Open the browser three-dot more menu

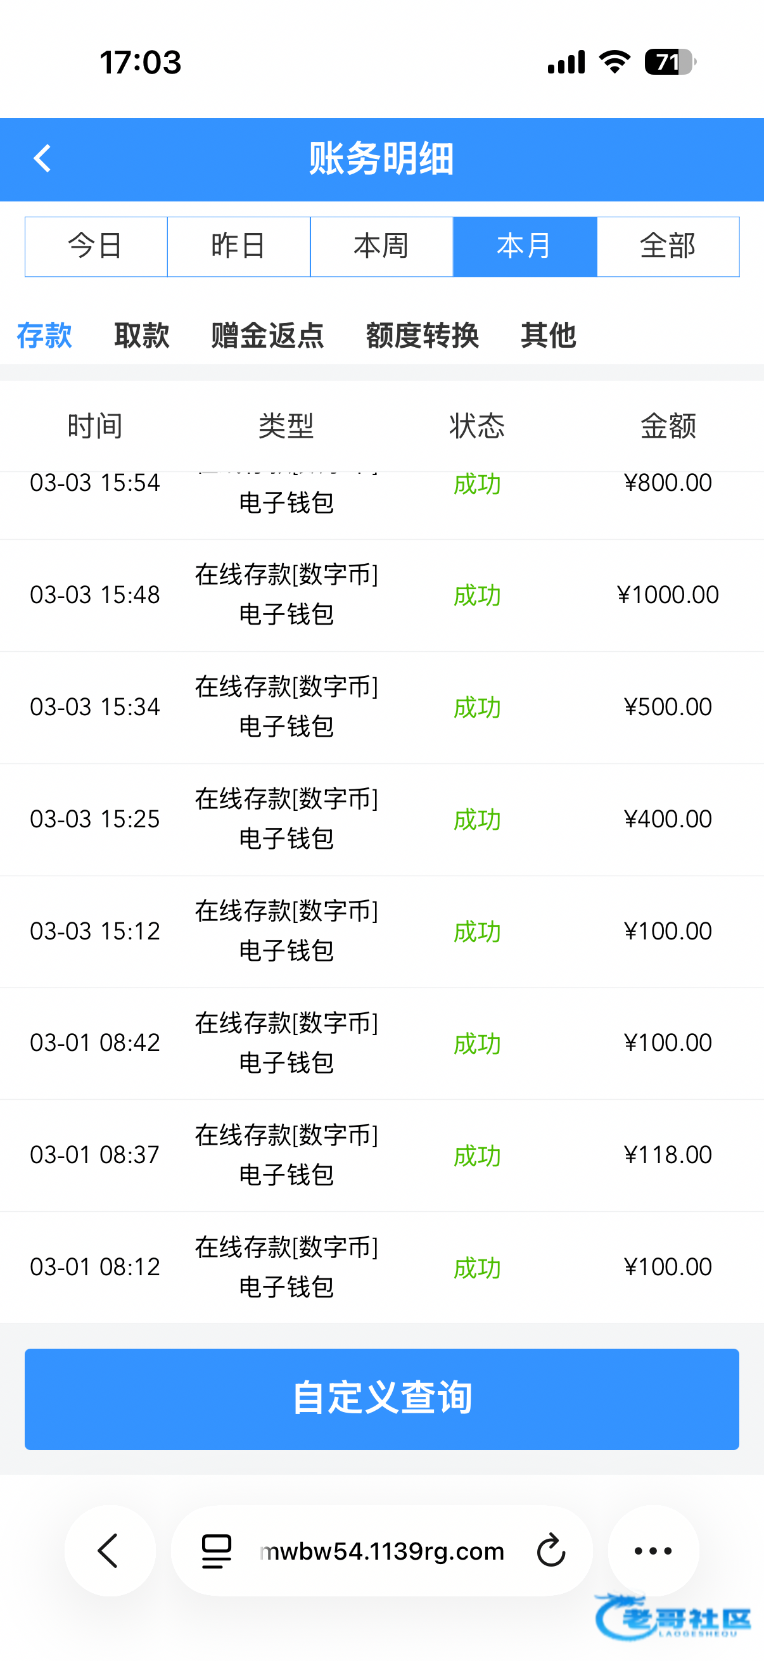point(653,1550)
